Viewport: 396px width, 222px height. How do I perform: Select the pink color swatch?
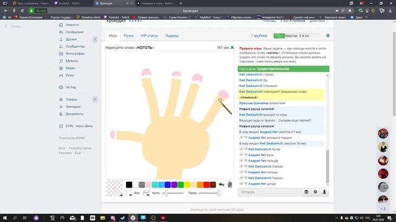(x=148, y=185)
